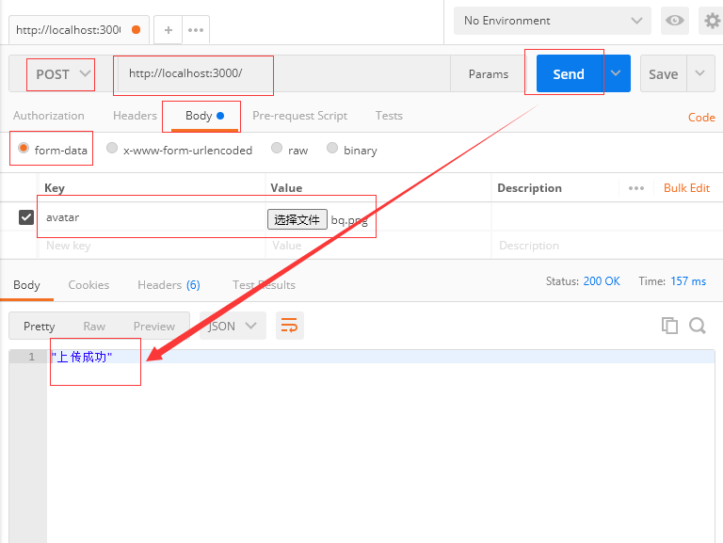Click the blue Send button
This screenshot has width=723, height=543.
(x=569, y=73)
